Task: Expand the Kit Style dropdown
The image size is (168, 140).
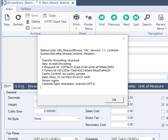Action: [78, 119]
